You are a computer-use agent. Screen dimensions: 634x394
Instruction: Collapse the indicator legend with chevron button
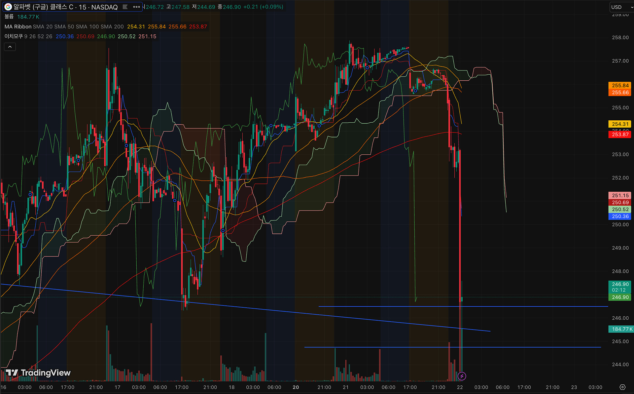[10, 47]
